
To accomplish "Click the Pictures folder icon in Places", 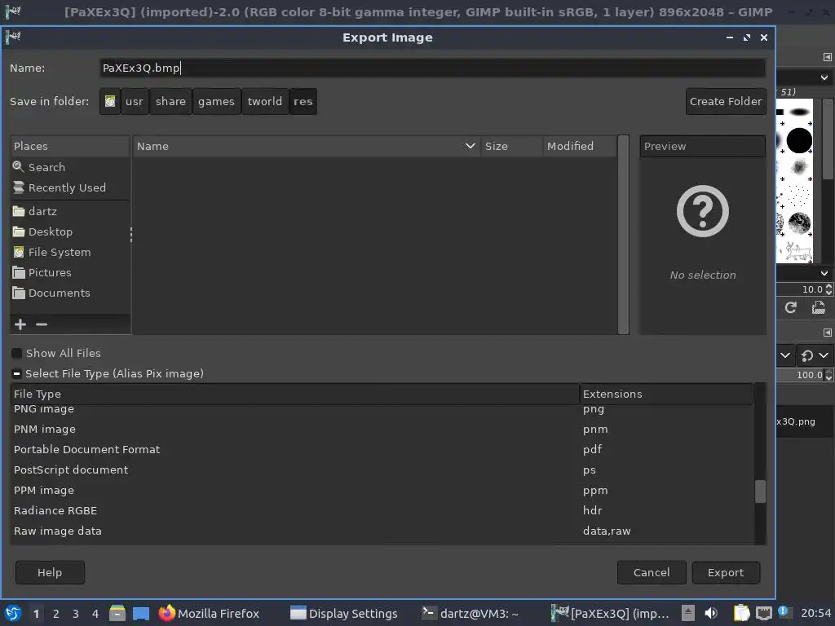I will pos(19,272).
